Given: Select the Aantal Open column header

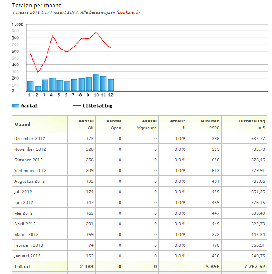Looking at the screenshot, I should coord(109,124).
